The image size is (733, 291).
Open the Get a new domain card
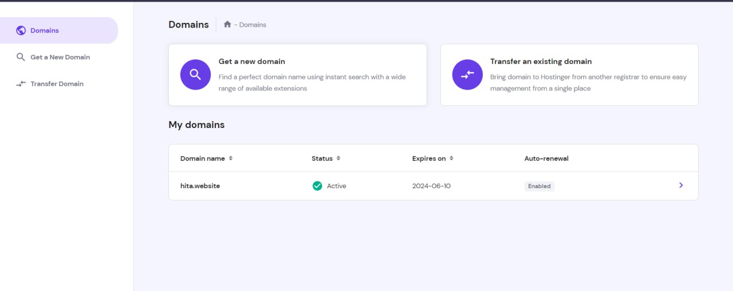tap(297, 75)
